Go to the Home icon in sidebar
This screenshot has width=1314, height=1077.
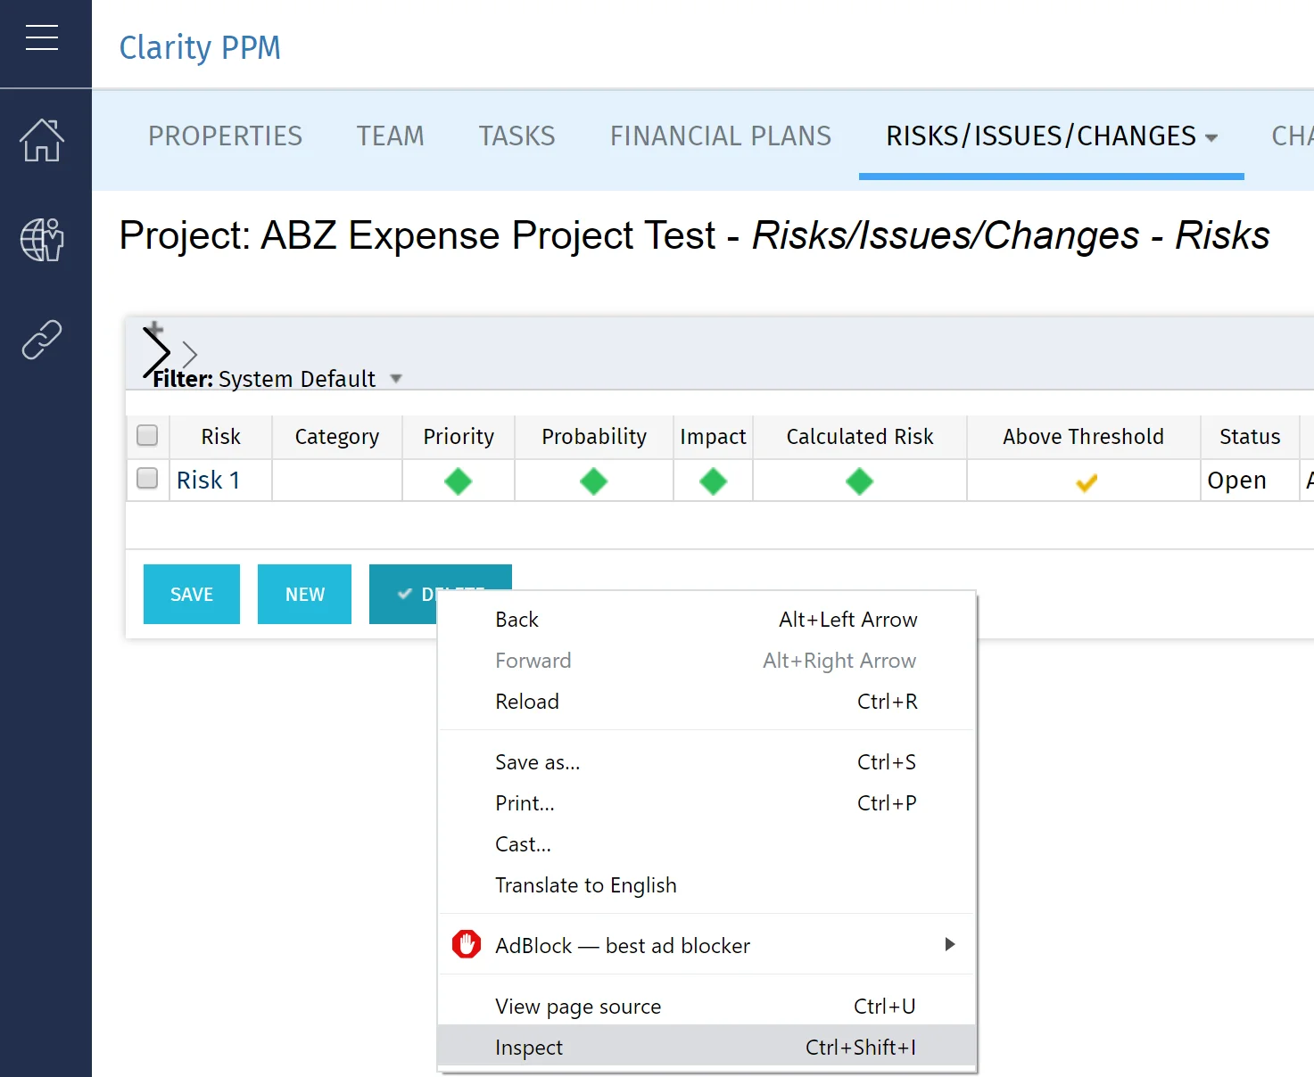pos(42,140)
